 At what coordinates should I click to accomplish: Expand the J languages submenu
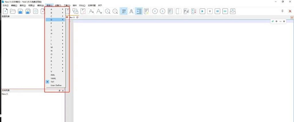pyautogui.click(x=55, y=40)
